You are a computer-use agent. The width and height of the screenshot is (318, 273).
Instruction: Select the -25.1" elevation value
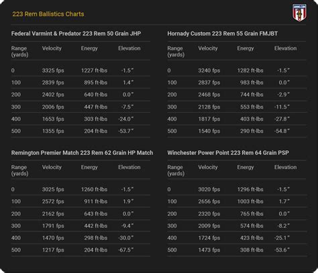pos(282,238)
